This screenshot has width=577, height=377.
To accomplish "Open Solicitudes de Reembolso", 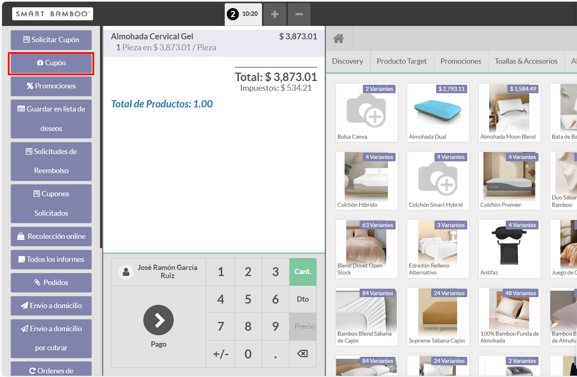I will [51, 161].
